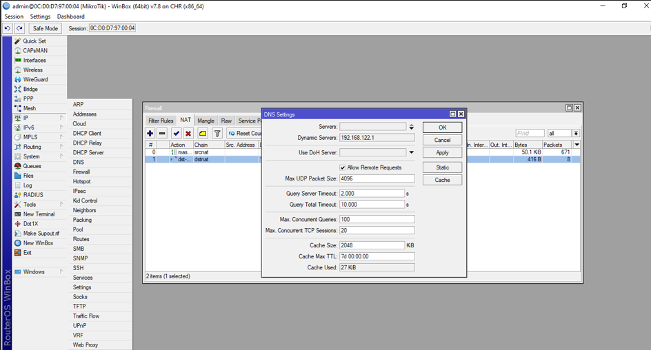Screen dimensions: 651x350
Task: Select the NAT tab
Action: [x=186, y=120]
